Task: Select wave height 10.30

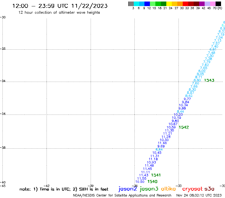Action: 164,140
